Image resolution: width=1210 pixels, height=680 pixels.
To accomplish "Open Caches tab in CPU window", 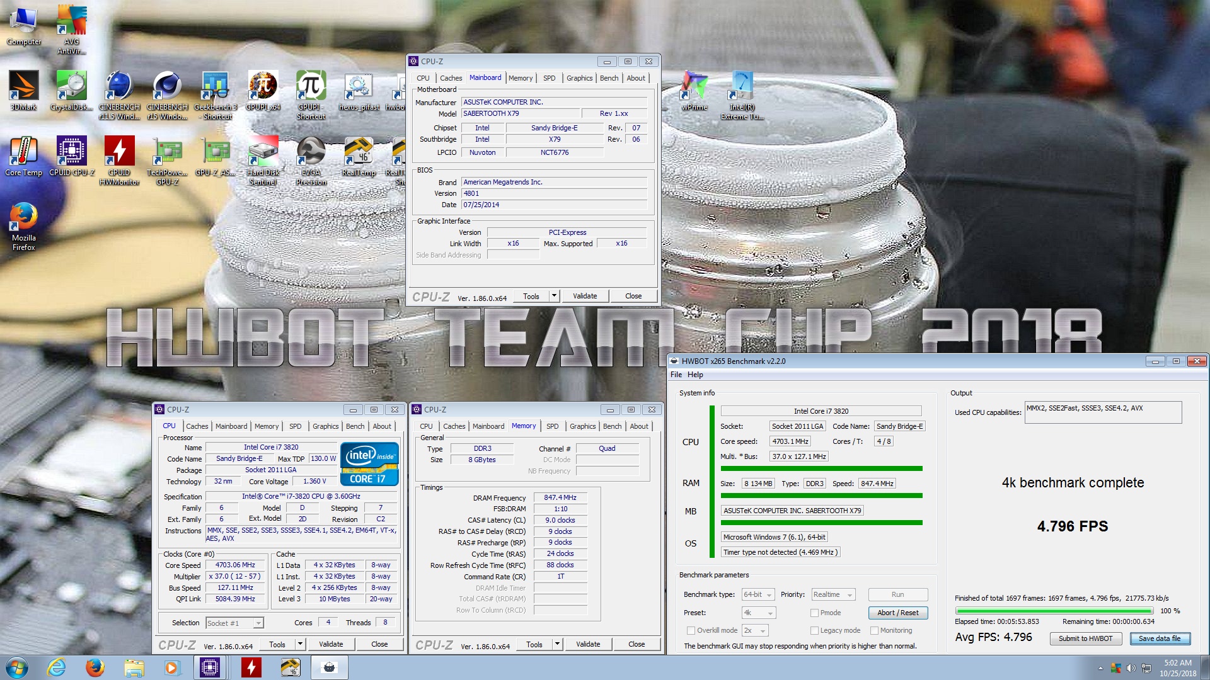I will (197, 426).
